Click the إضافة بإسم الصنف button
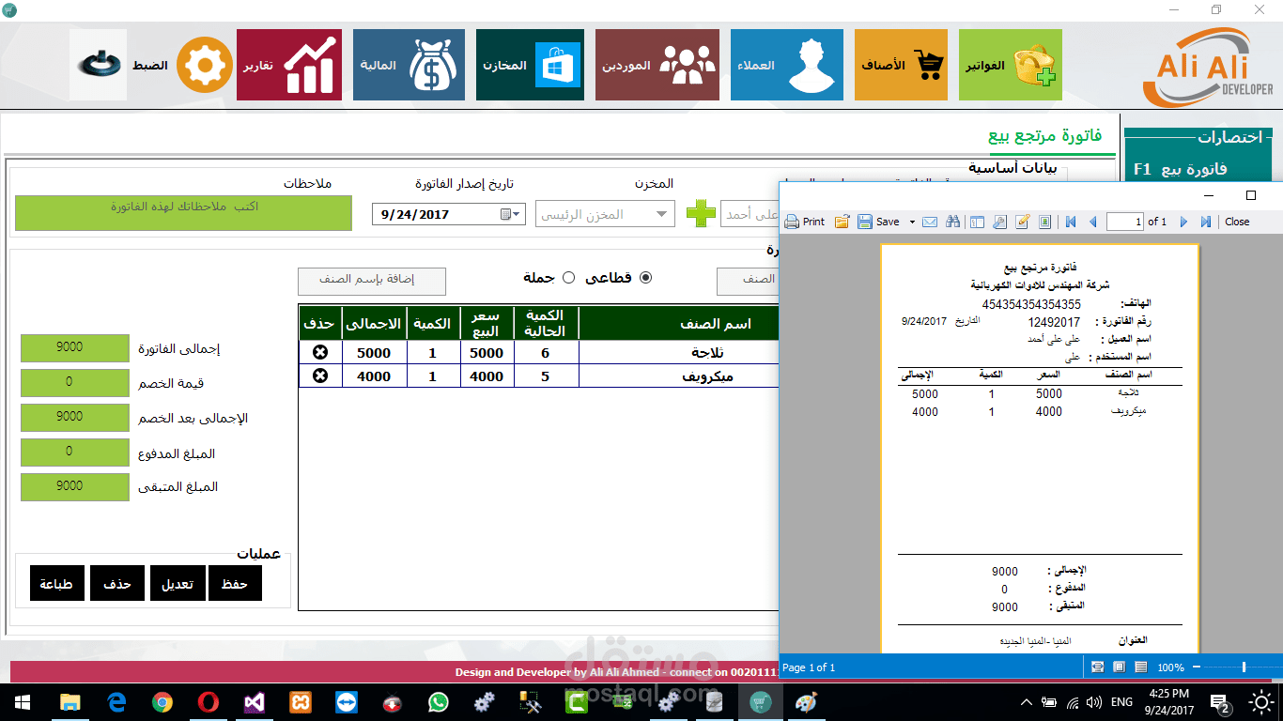 (x=372, y=281)
